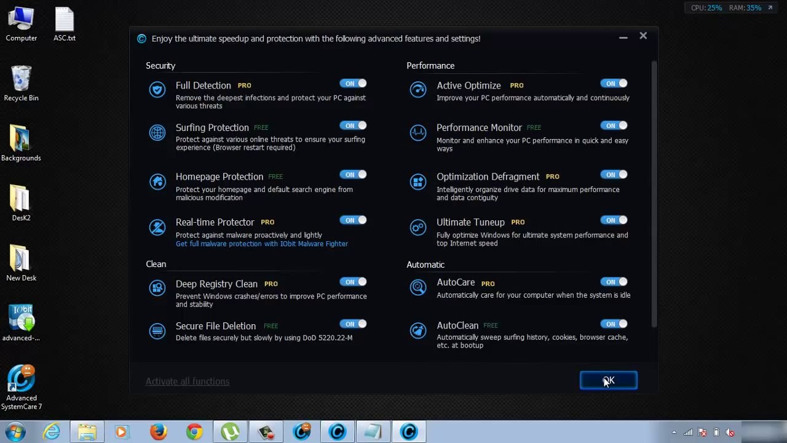Disable the Ultimate Tuneup toggle

(614, 220)
